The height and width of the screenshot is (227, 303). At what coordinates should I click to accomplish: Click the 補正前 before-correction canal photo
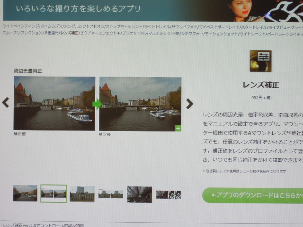pos(54,103)
